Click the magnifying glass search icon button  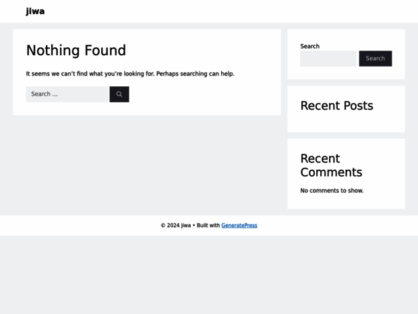click(x=119, y=94)
